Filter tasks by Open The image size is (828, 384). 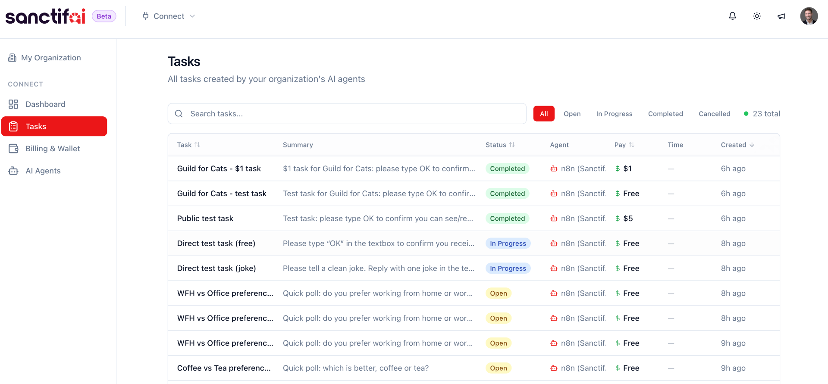pyautogui.click(x=572, y=114)
